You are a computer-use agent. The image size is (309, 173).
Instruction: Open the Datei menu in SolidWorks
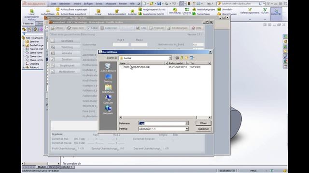(53, 4)
